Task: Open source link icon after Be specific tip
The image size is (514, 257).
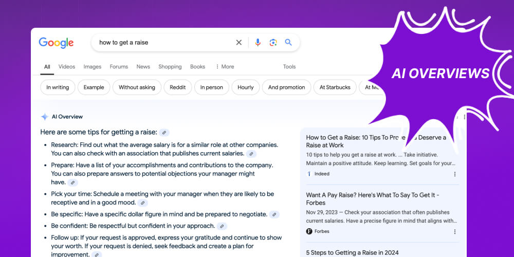Action: tap(274, 215)
